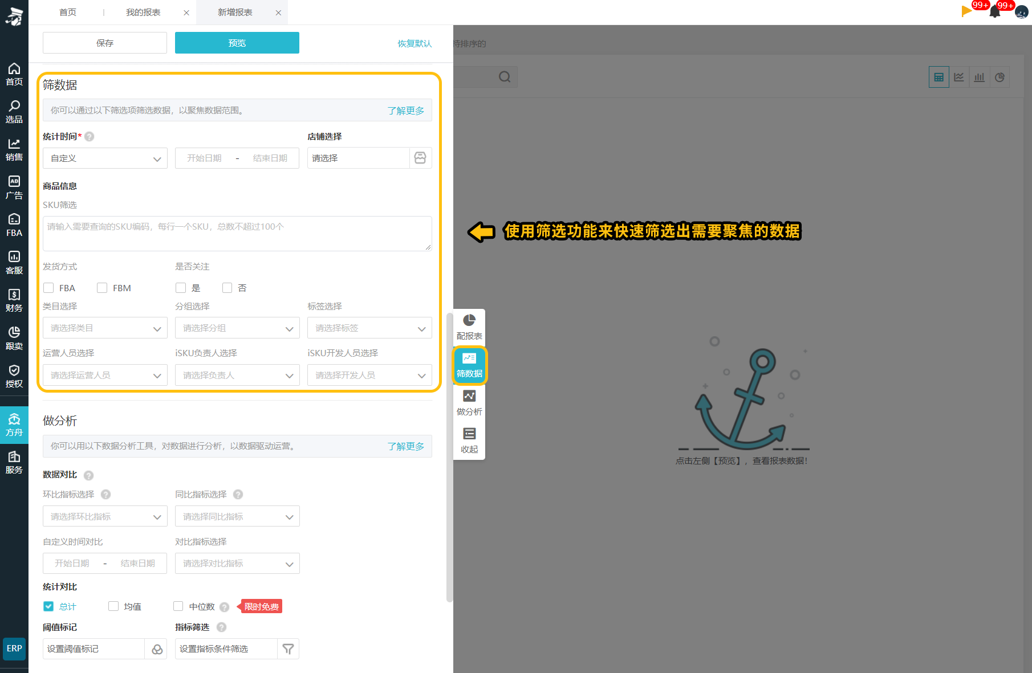Open the 自定义 time range dropdown
Viewport: 1032px width, 673px height.
[105, 158]
